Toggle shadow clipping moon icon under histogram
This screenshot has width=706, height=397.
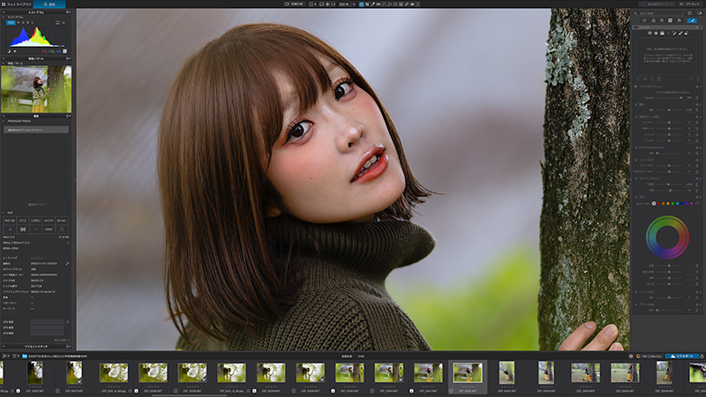click(x=9, y=51)
